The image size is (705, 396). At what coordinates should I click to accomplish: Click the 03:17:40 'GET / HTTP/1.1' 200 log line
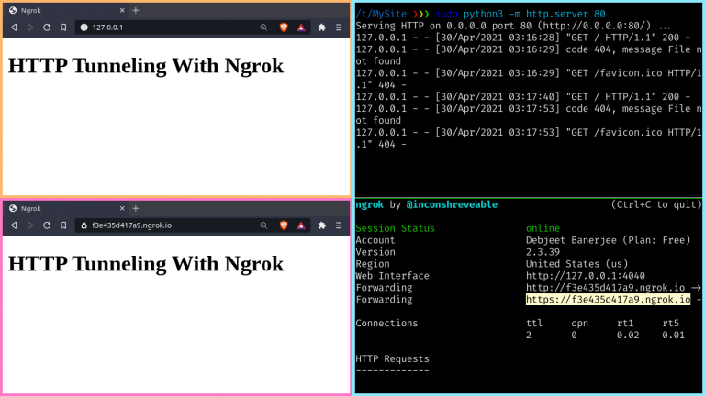click(x=523, y=97)
